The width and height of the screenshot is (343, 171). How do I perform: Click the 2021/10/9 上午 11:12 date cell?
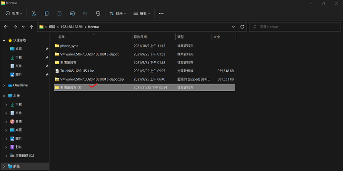tap(150, 46)
